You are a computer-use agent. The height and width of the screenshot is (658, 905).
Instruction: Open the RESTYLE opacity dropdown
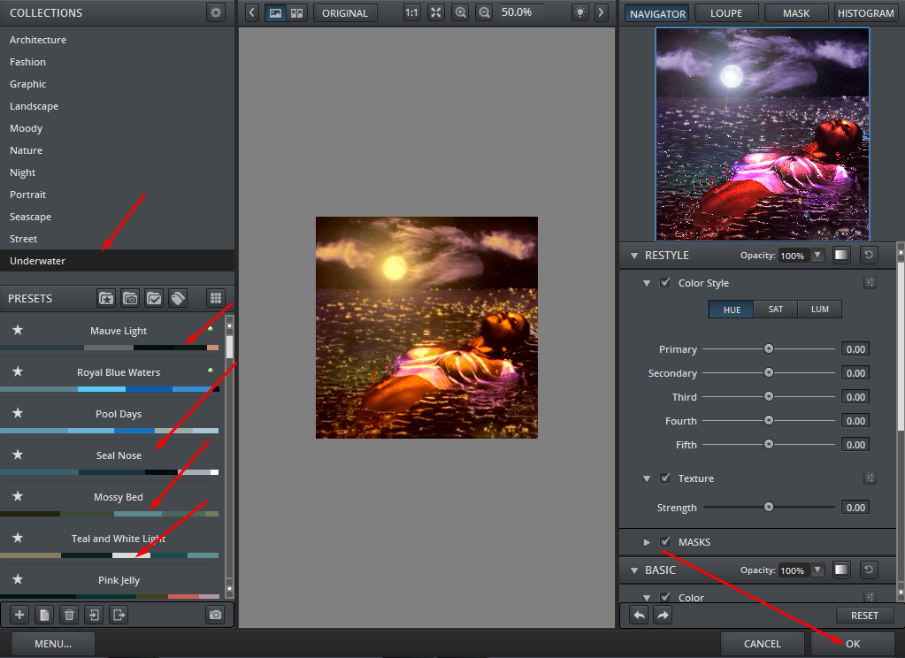[817, 255]
